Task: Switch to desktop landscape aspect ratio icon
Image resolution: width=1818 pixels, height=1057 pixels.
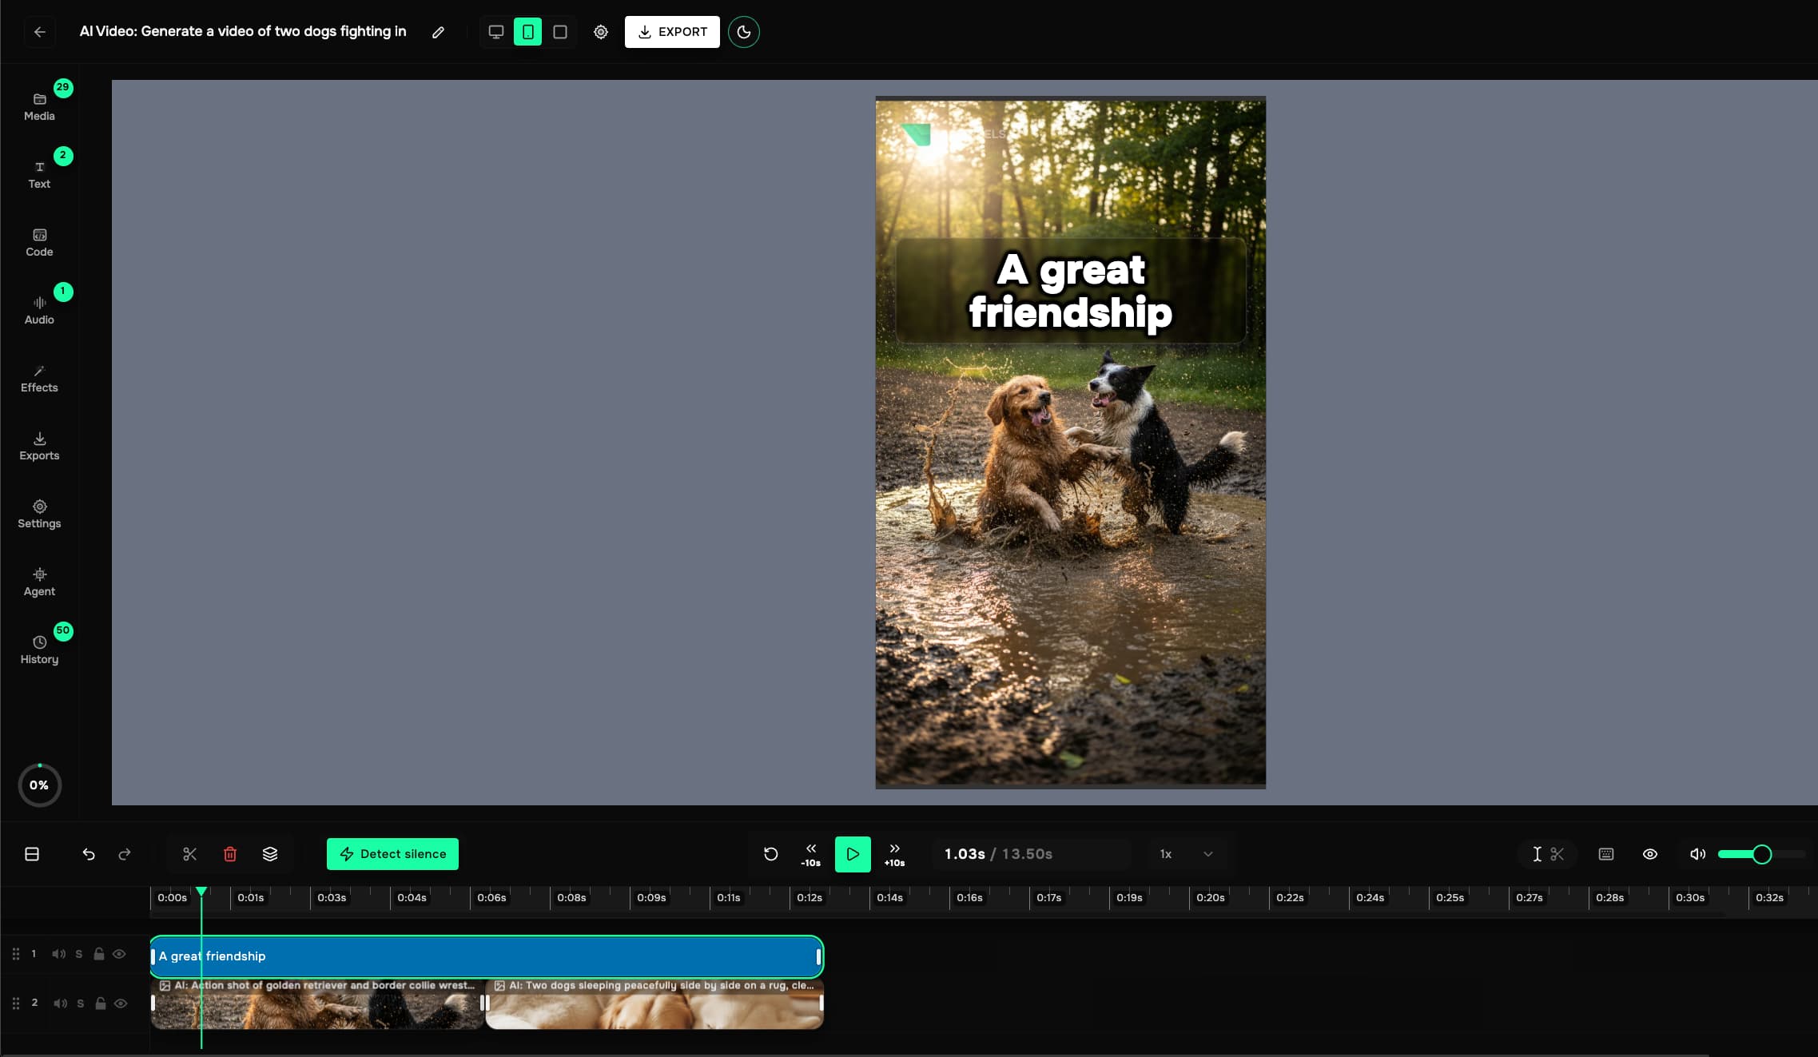Action: [x=495, y=32]
